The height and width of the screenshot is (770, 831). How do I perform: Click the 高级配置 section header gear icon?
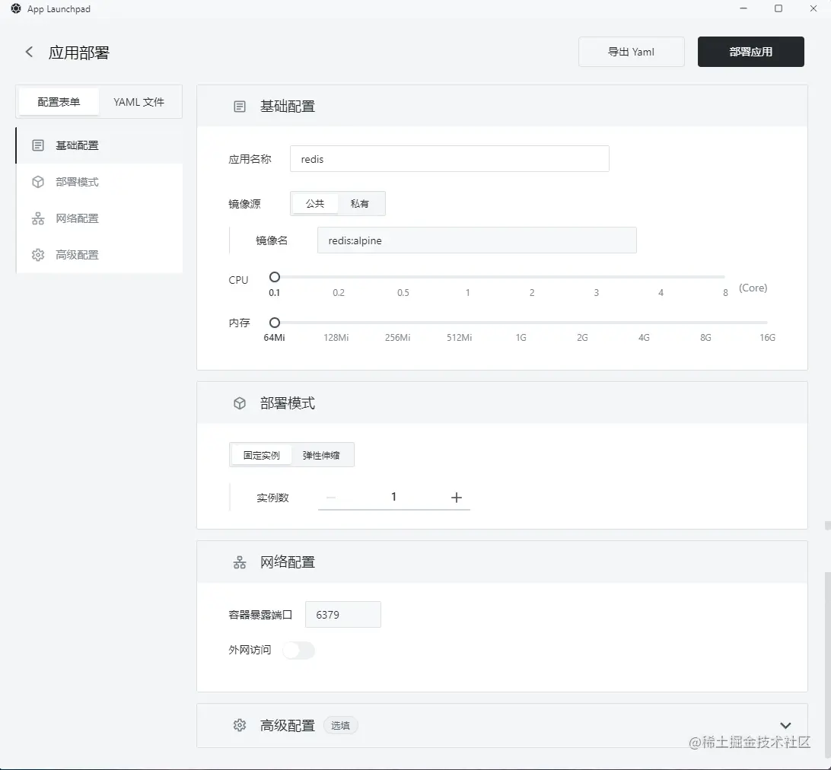click(x=240, y=725)
